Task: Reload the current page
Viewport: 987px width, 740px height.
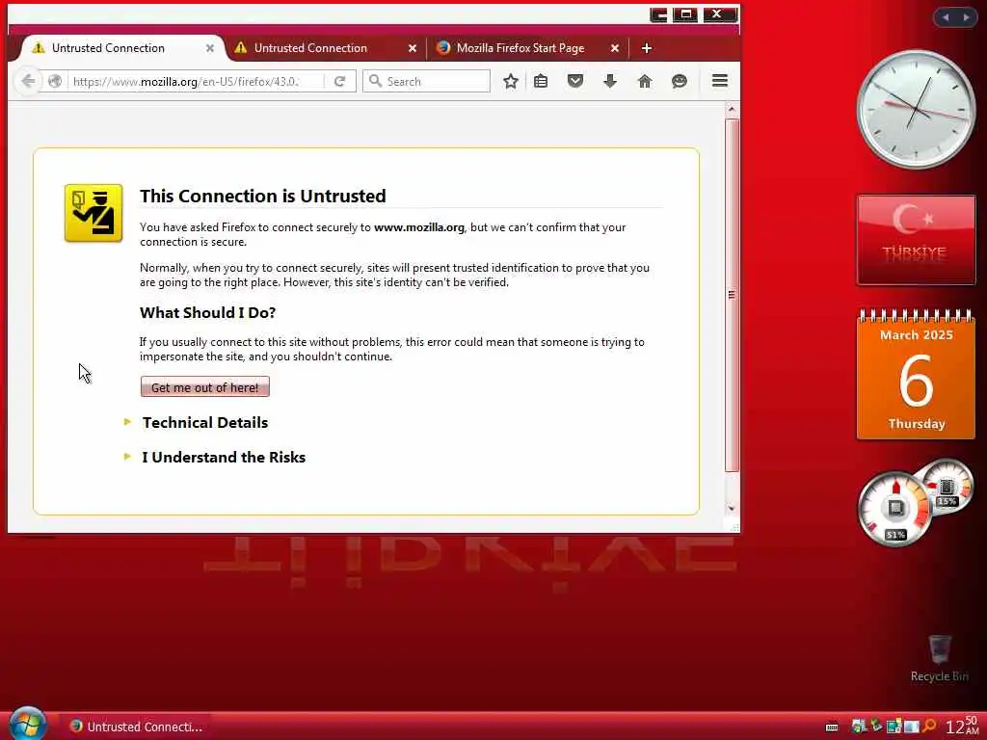Action: (x=340, y=81)
